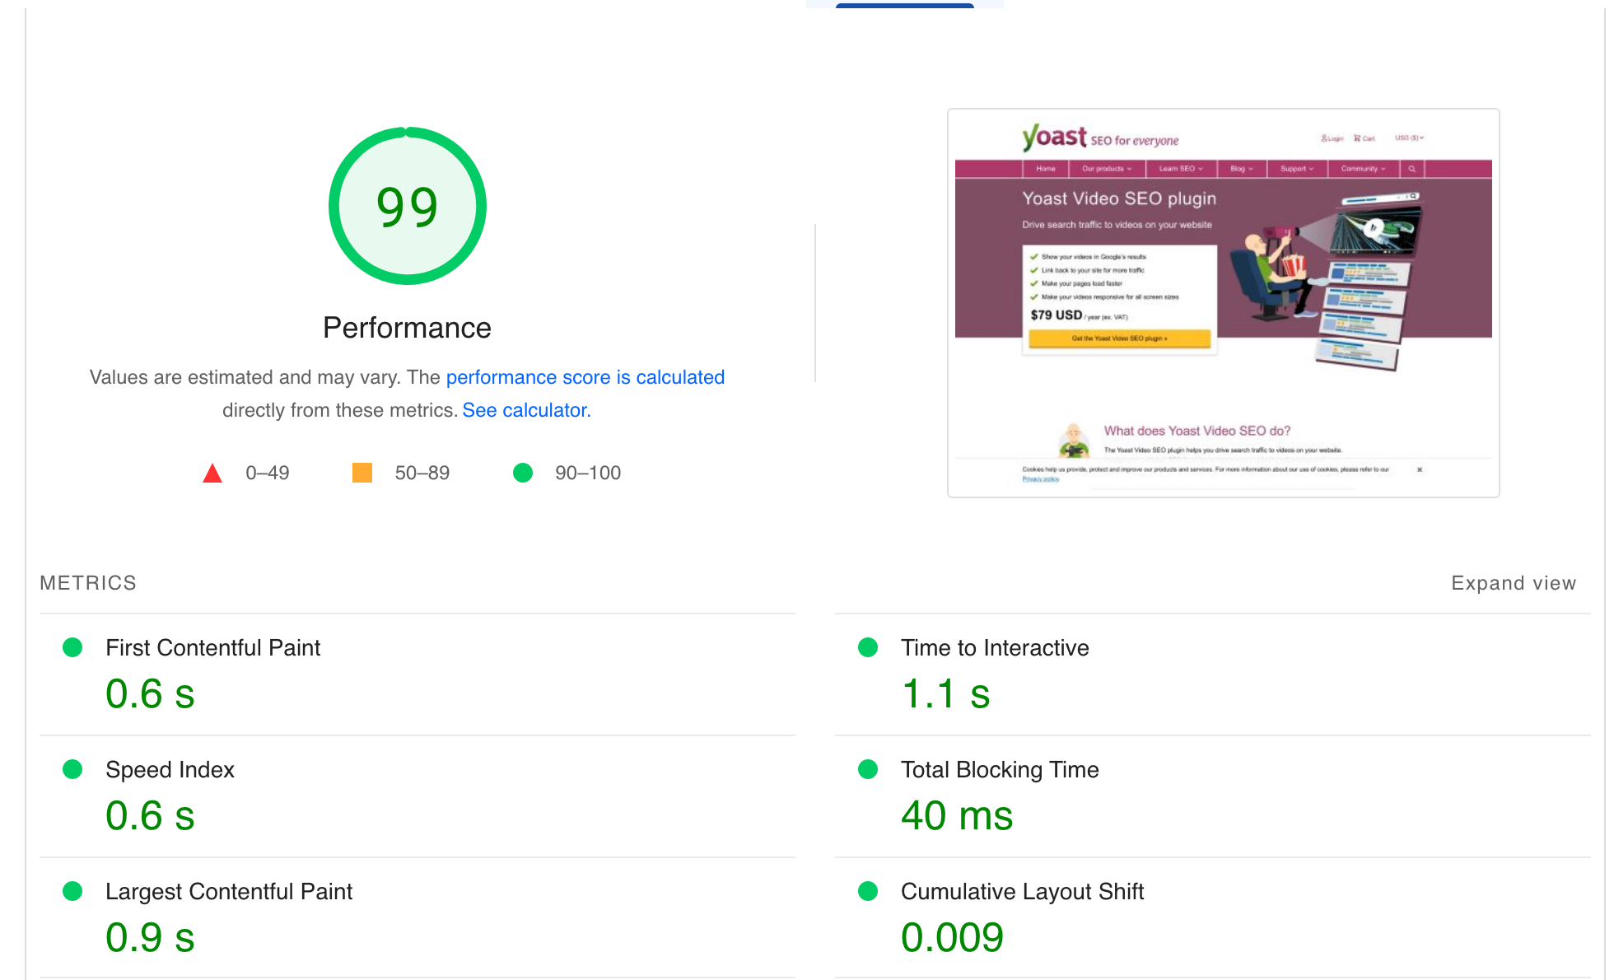Click the Performance score gauge showing 99
Viewport: 1614px width, 980px height.
coord(407,206)
